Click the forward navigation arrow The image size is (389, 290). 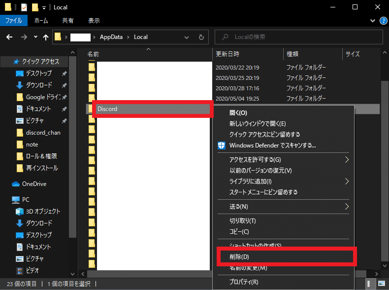(24, 37)
